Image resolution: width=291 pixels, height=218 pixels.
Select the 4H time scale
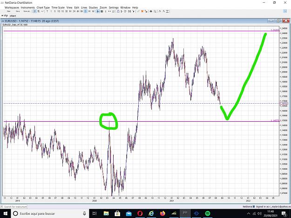pyautogui.click(x=78, y=11)
